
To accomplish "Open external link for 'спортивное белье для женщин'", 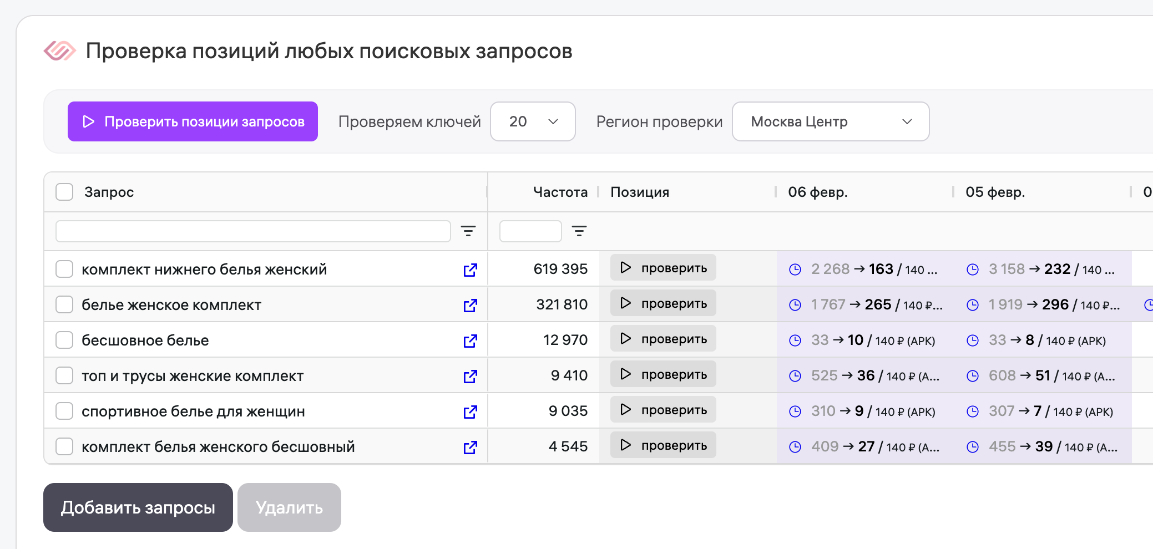I will point(470,411).
